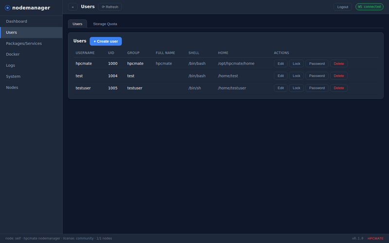Image resolution: width=389 pixels, height=243 pixels.
Task: Delete the testuser account
Action: 338,88
